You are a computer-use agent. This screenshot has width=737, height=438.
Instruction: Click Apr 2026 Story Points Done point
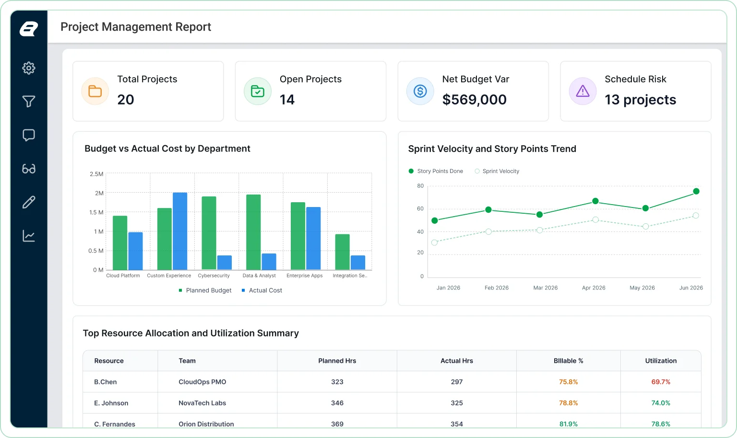595,201
